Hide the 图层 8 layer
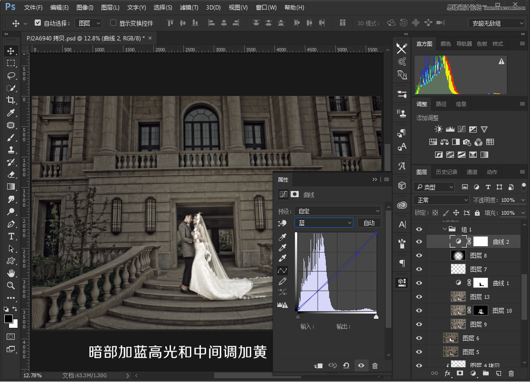Image resolution: width=530 pixels, height=382 pixels. tap(419, 255)
